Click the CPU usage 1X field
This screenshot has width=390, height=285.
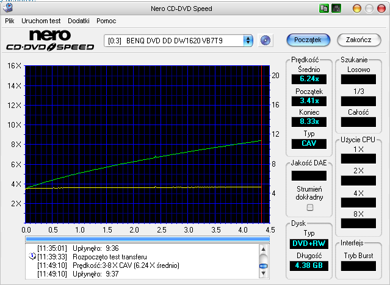click(x=358, y=159)
